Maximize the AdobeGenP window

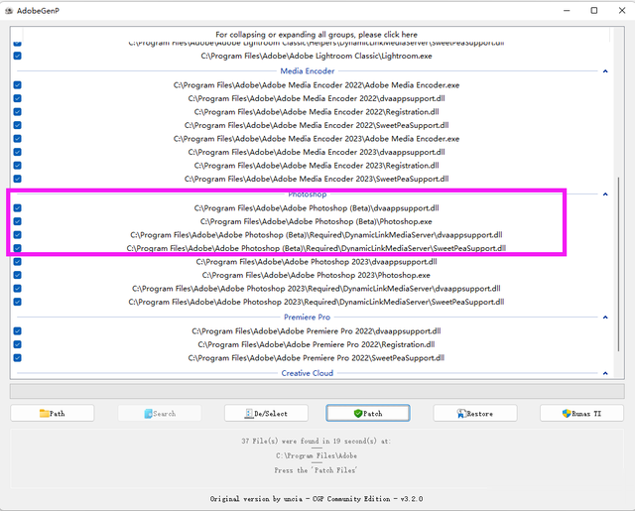594,11
